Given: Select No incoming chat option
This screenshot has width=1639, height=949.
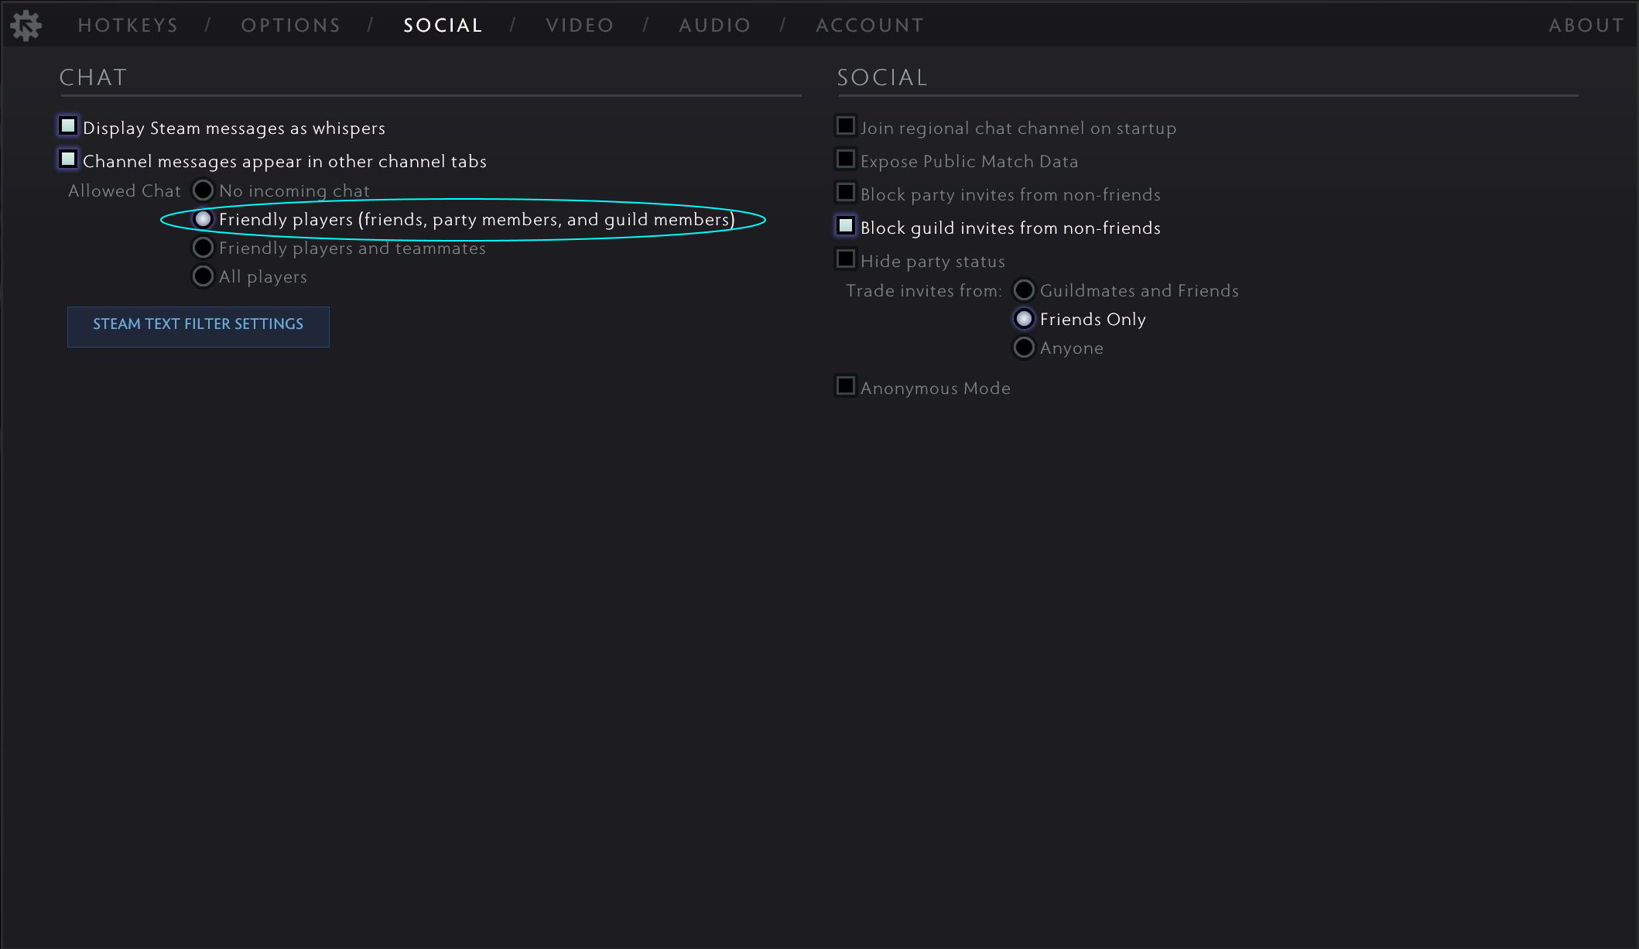Looking at the screenshot, I should [x=203, y=190].
